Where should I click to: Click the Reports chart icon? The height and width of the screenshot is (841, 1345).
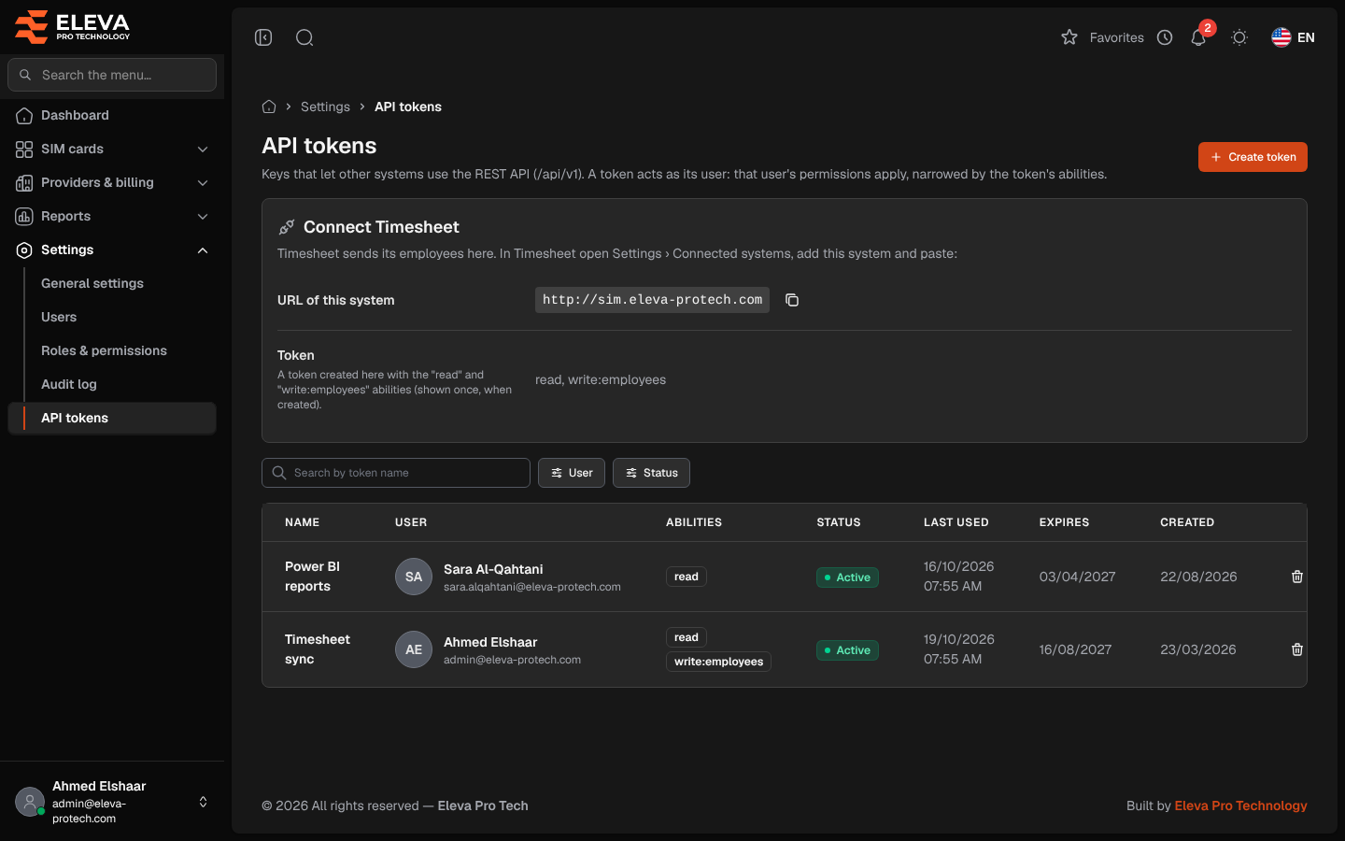pos(24,217)
